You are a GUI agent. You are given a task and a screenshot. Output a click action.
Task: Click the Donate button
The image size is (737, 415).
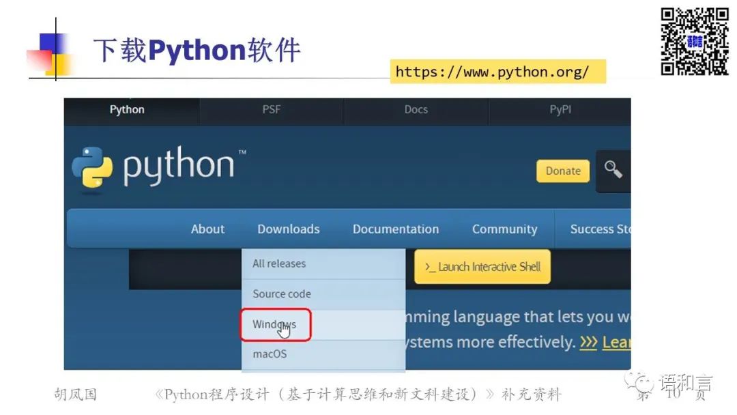tap(562, 171)
